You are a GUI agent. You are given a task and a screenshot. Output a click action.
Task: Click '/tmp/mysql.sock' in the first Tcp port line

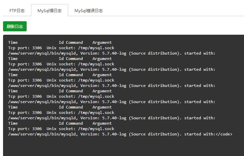pos(96,48)
